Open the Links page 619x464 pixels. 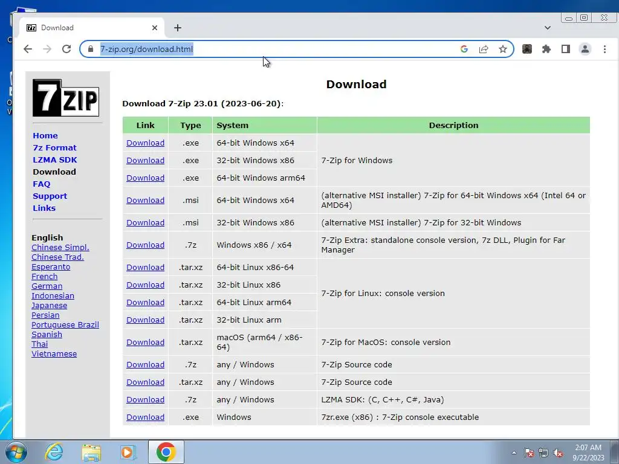pos(44,208)
